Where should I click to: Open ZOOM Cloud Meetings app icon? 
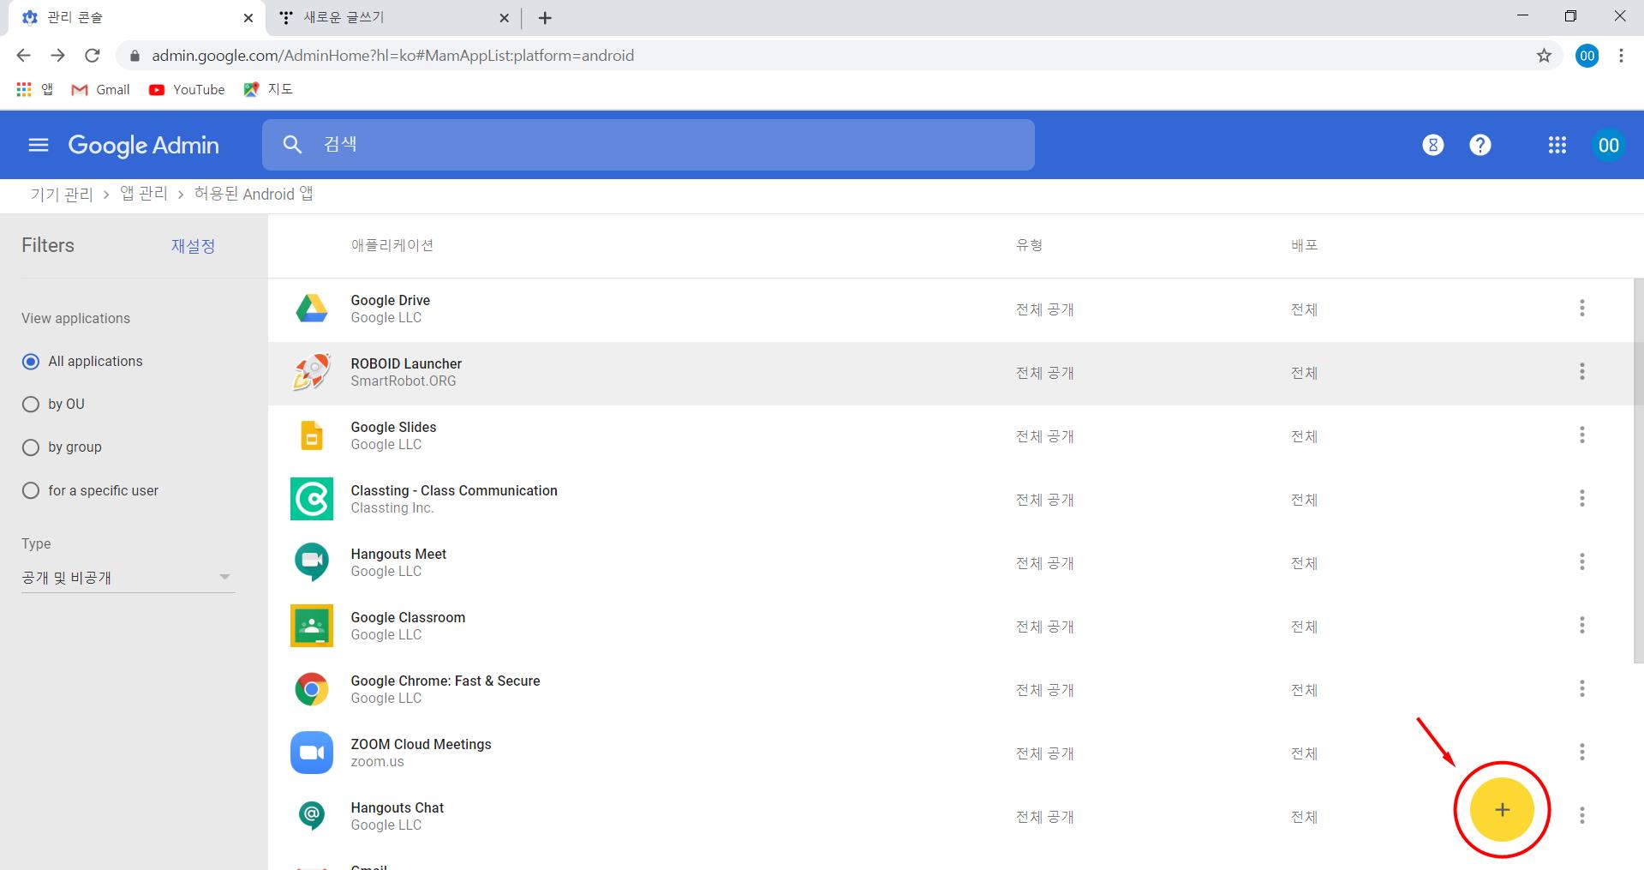[x=312, y=753]
